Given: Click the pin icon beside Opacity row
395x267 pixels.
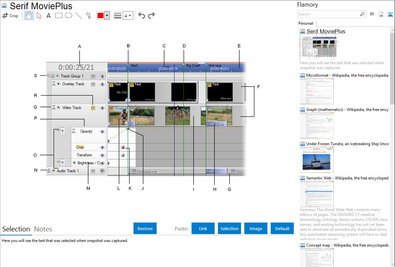Looking at the screenshot, I should pos(62,131).
